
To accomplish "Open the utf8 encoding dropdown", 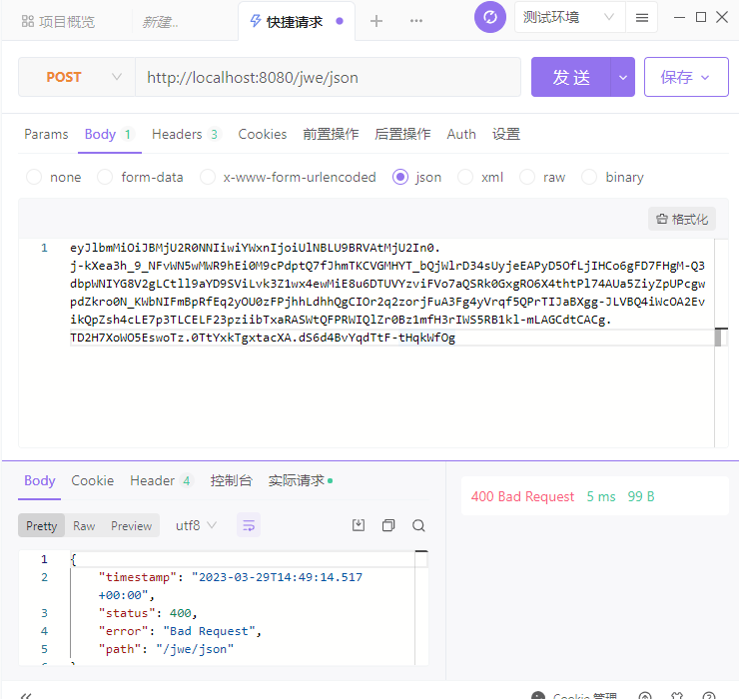I will [x=196, y=525].
